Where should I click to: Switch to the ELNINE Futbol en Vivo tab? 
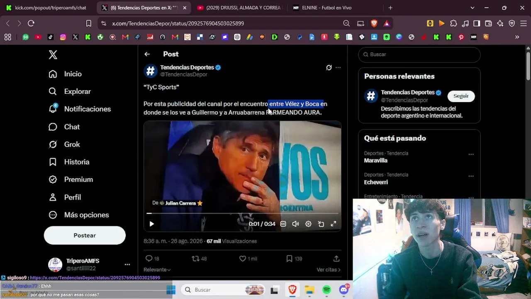pos(326,8)
